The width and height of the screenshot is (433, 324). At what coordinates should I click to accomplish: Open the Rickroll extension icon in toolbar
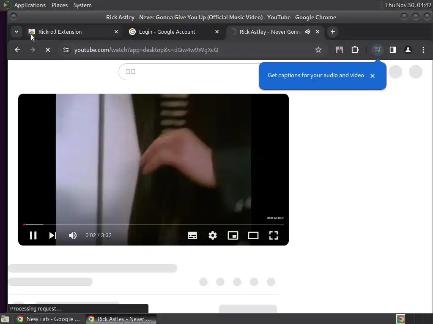(x=340, y=50)
